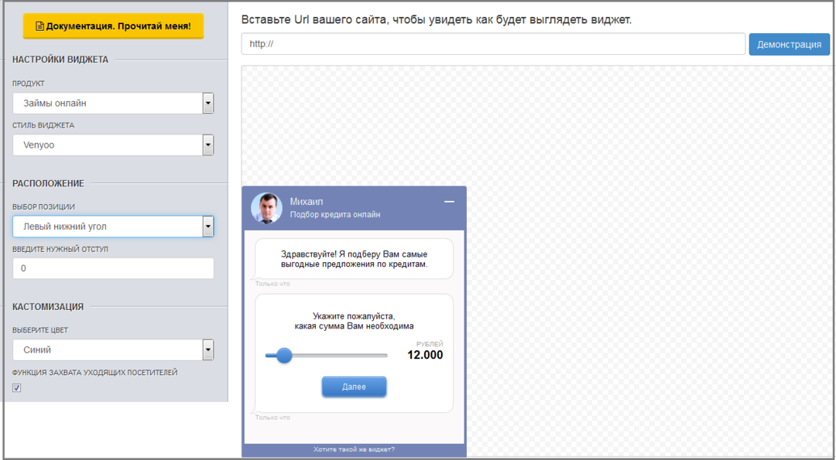The width and height of the screenshot is (836, 460).
Task: Open the Продукт dropdown showing Займы онлайн
Action: [113, 103]
